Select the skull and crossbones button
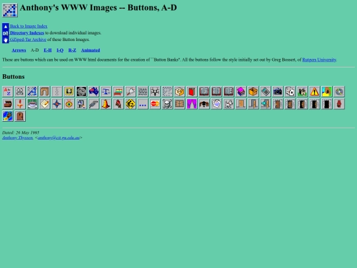The height and width of the screenshot is (268, 357). [167, 104]
